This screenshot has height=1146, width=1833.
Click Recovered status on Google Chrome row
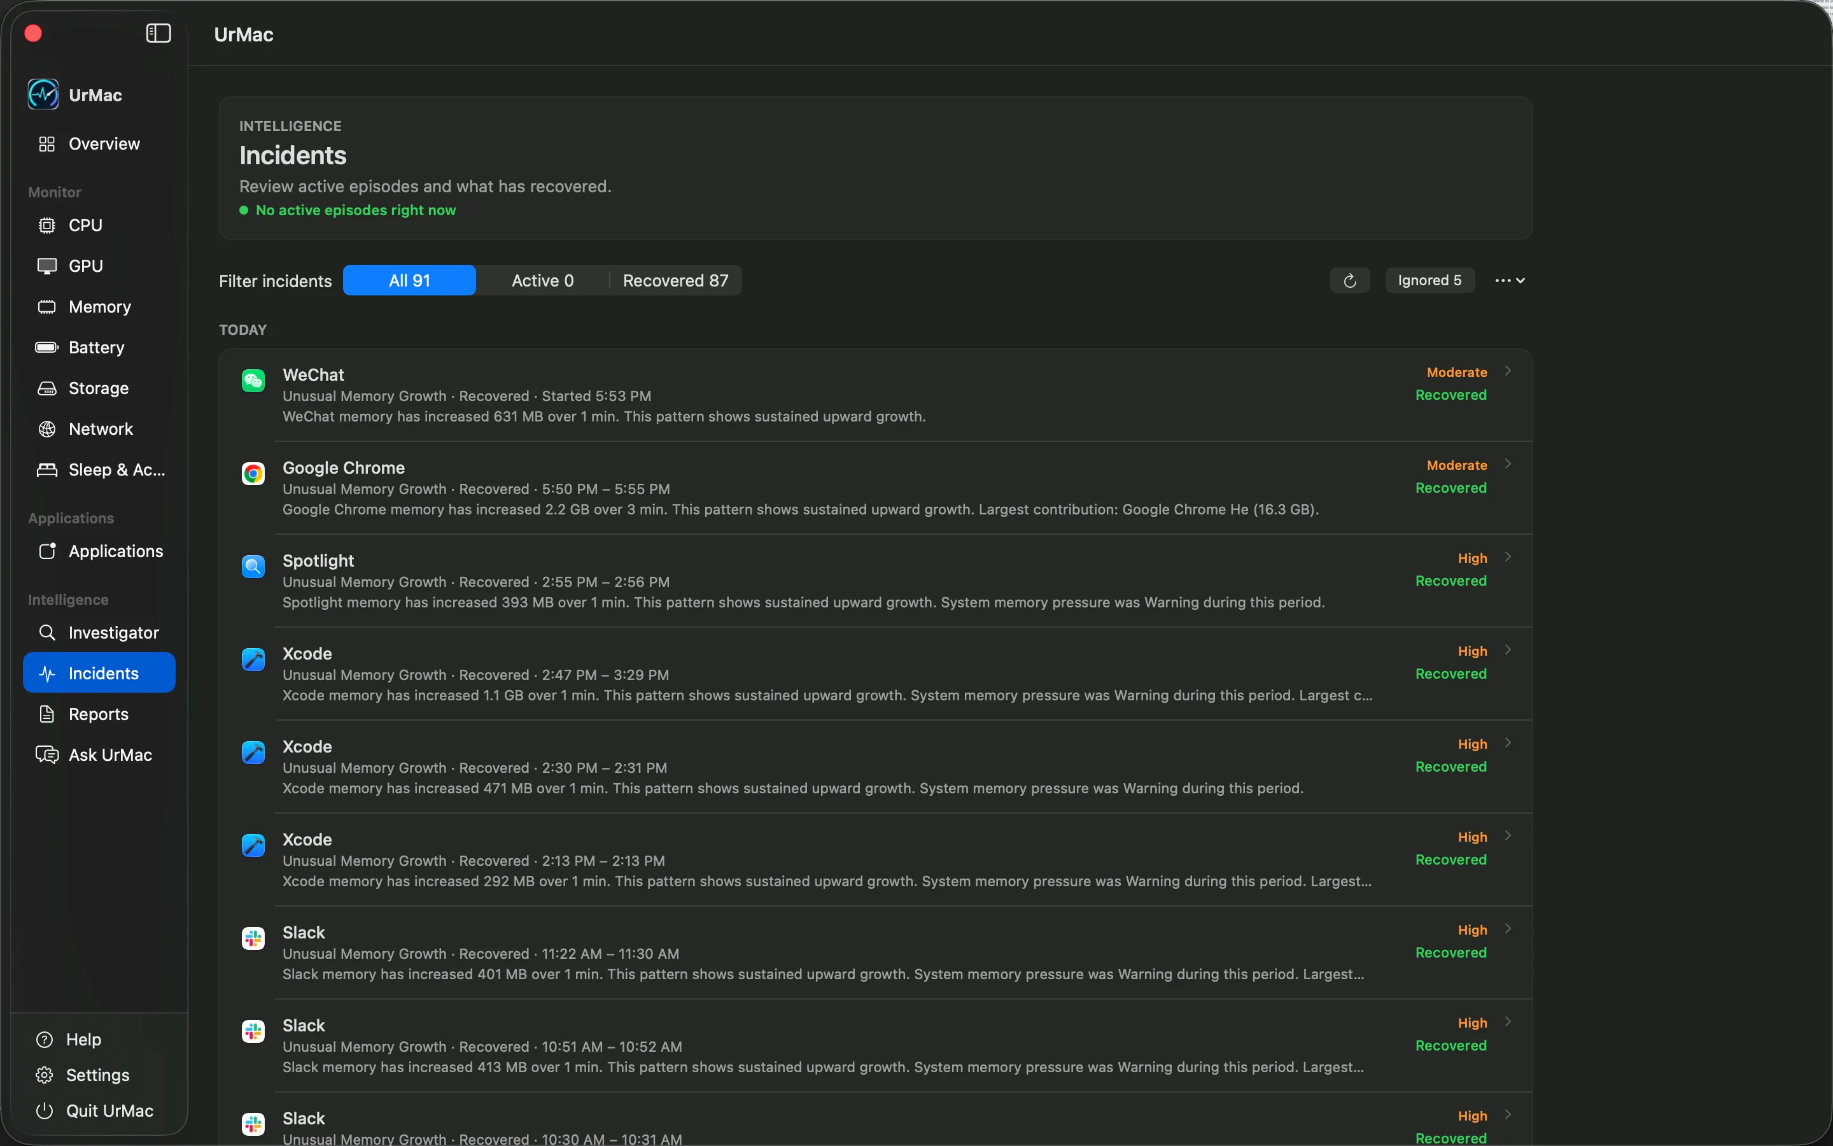1450,488
